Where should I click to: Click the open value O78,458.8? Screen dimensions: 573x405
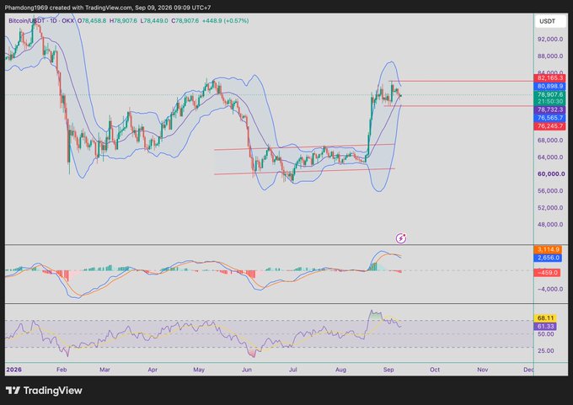91,21
